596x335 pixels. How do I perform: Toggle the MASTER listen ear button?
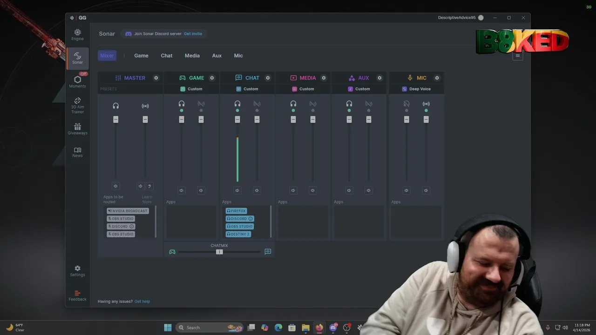tap(149, 186)
